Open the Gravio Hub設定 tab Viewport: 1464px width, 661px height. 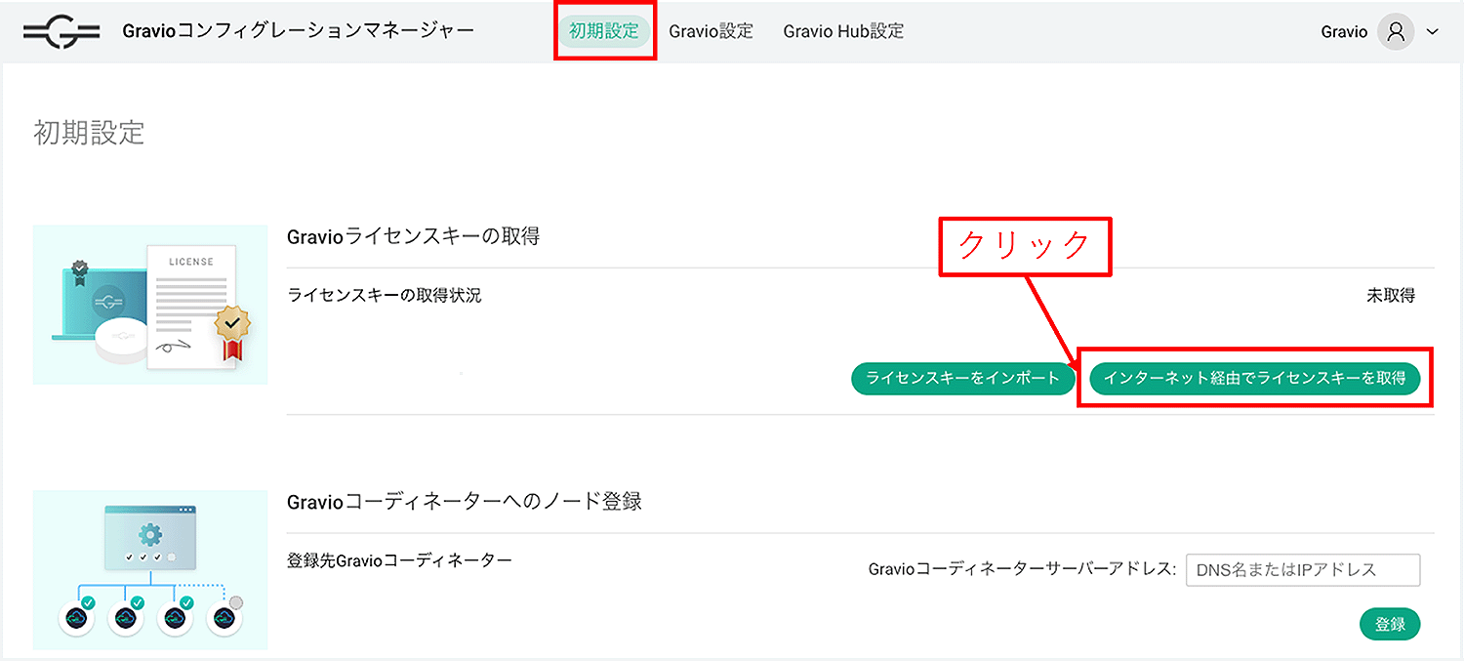click(x=843, y=31)
